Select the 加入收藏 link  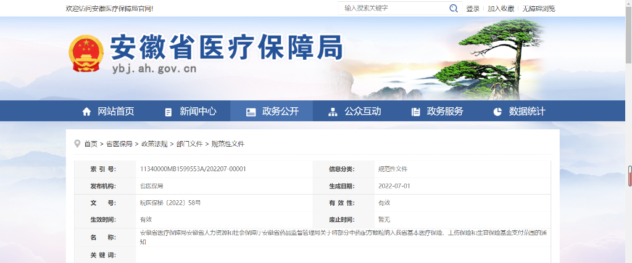point(501,9)
